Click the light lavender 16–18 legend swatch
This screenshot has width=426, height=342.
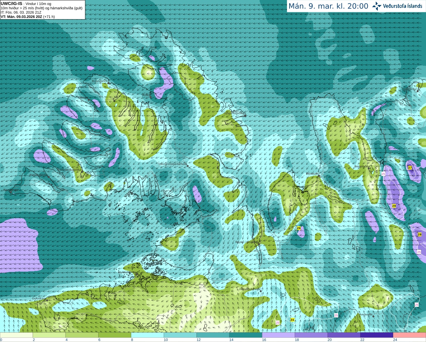(x=279, y=335)
